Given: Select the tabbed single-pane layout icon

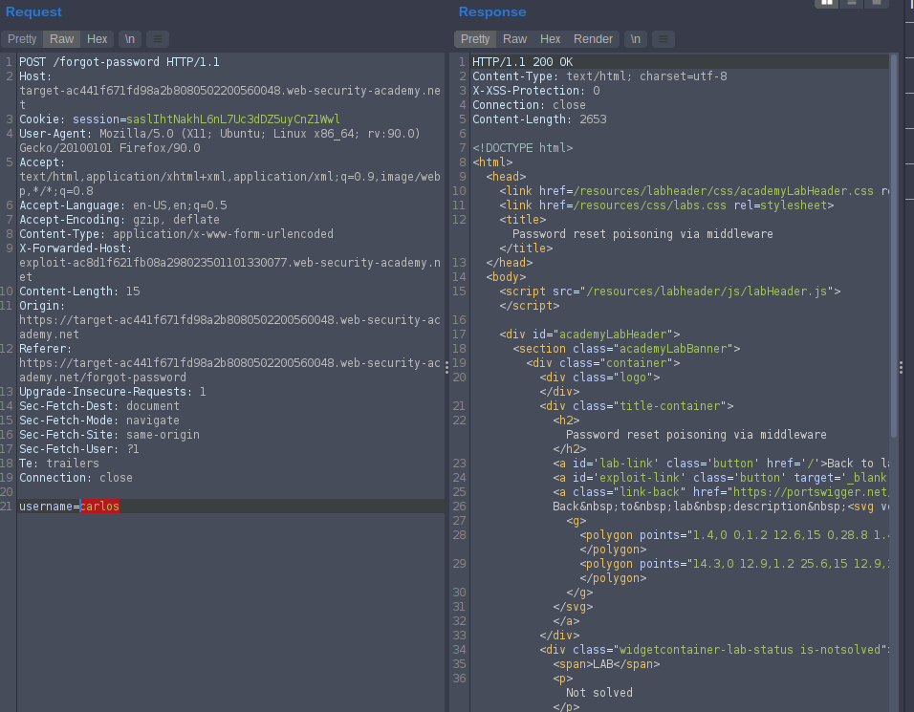Looking at the screenshot, I should (876, 3).
